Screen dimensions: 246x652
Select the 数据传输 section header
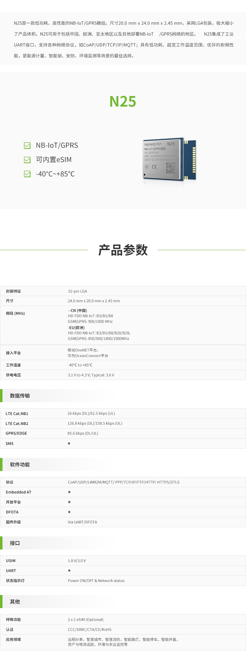(x=20, y=396)
